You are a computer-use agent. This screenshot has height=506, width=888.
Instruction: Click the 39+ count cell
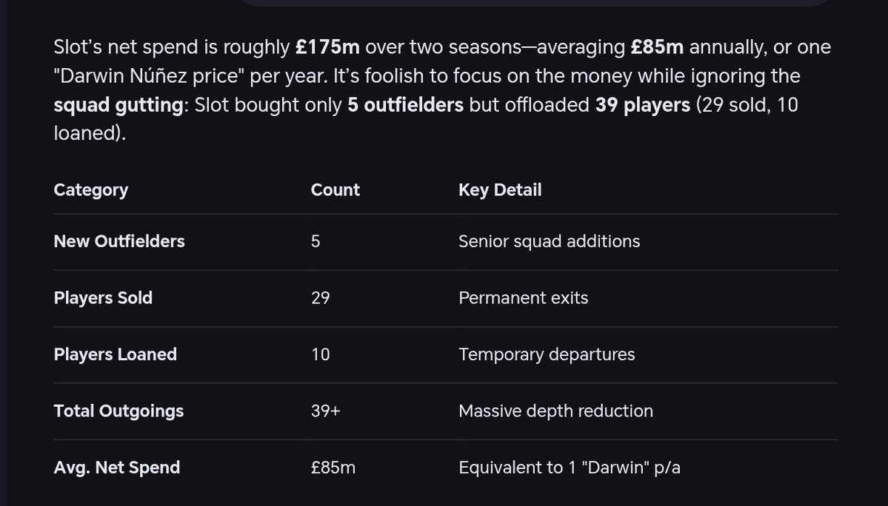325,411
